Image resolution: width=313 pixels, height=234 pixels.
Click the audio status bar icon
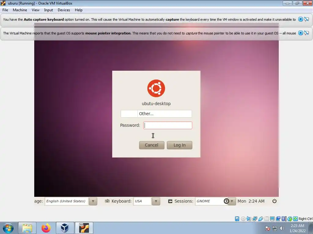(249, 219)
